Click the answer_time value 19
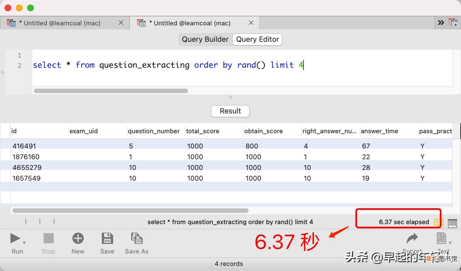The image size is (461, 271). tap(366, 178)
